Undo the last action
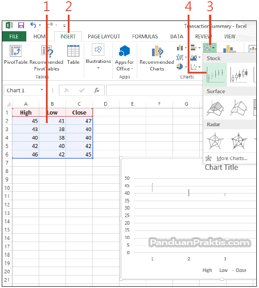Viewport: 259px width, 288px height. pos(33,25)
